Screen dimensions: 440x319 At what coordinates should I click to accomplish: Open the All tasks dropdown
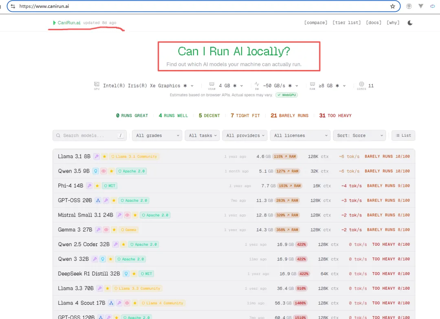(x=202, y=135)
